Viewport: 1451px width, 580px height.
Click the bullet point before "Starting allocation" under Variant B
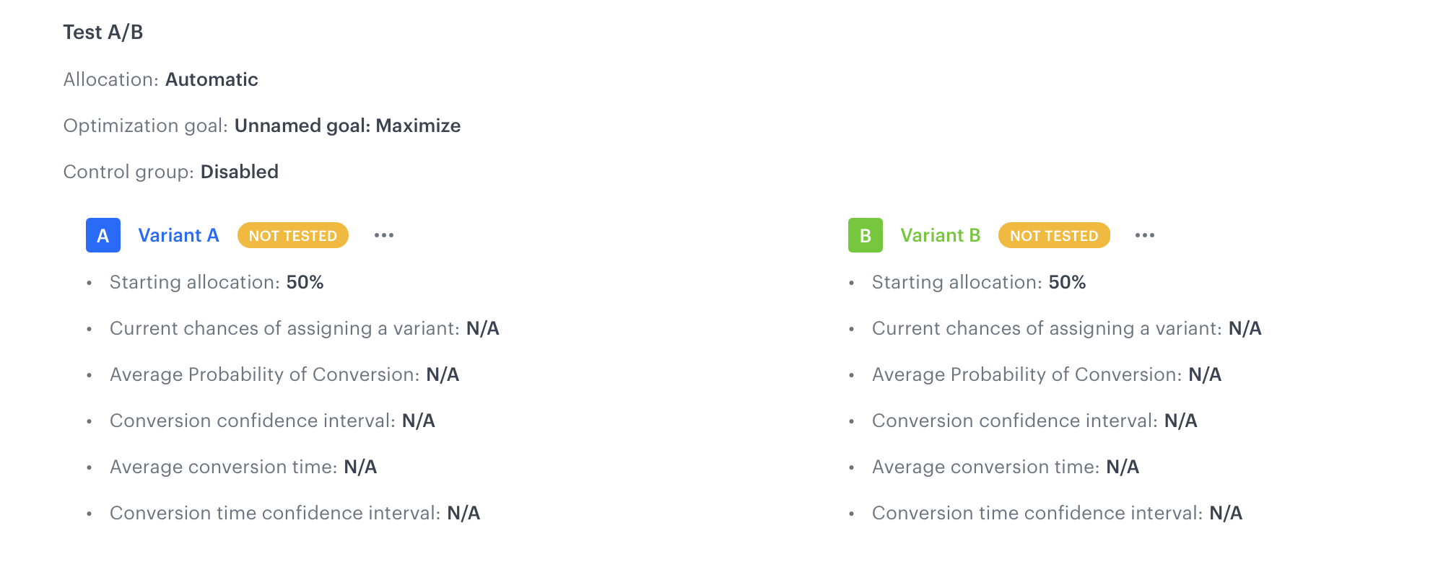[x=851, y=283]
